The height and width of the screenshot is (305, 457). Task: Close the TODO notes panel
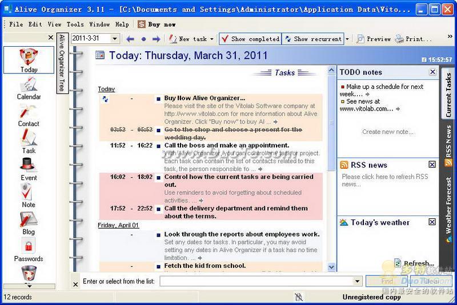click(x=432, y=72)
